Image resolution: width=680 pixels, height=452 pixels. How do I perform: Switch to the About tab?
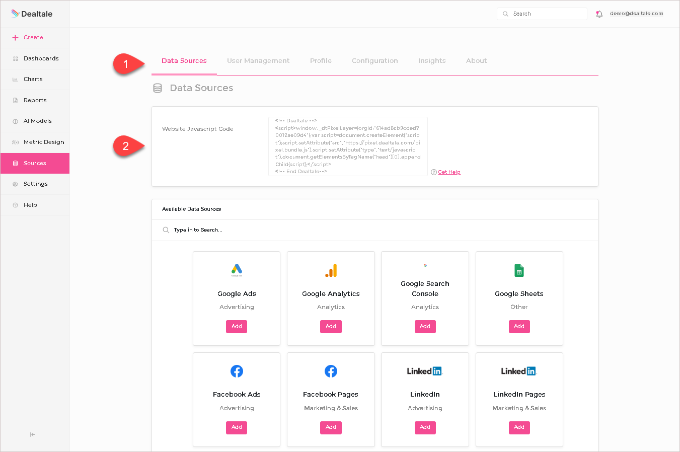476,61
